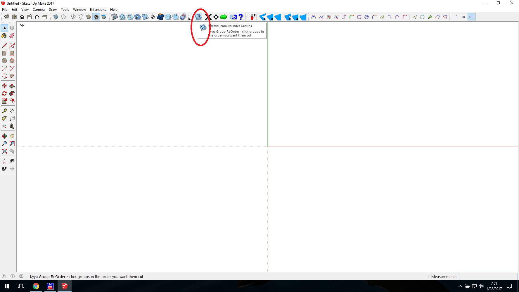Open Google Chrome from the taskbar
This screenshot has width=519, height=292.
coord(36,286)
